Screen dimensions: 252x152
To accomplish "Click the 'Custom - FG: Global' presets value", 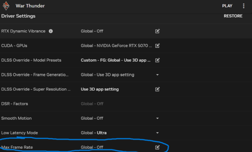I will [116, 60].
